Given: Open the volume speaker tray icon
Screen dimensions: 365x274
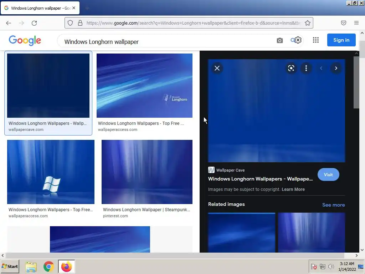Looking at the screenshot, I should 331,267.
